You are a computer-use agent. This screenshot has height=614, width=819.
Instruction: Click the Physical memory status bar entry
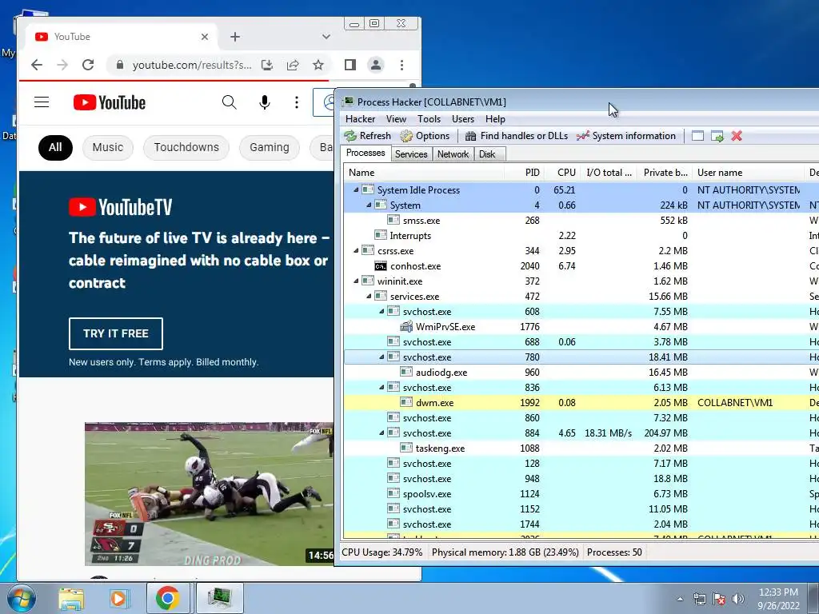coord(505,552)
